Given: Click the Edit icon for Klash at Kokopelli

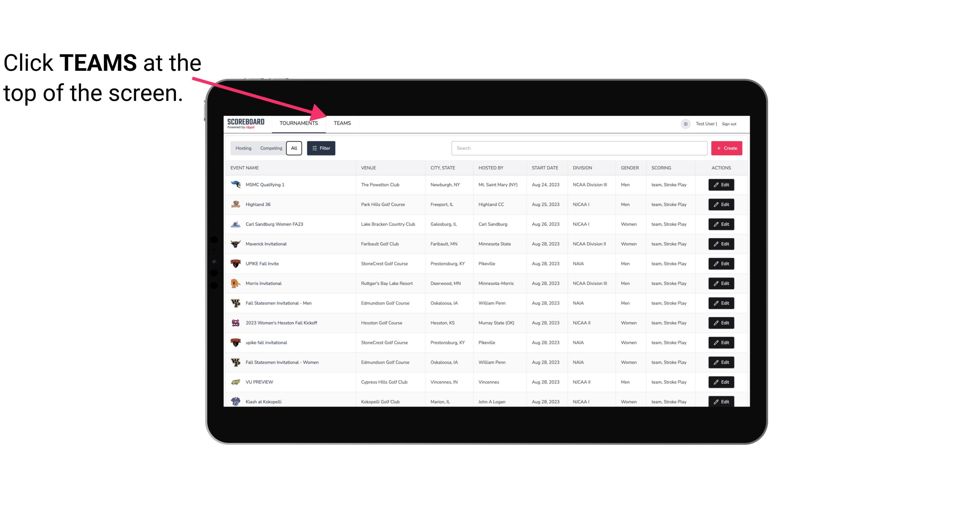Looking at the screenshot, I should point(722,401).
